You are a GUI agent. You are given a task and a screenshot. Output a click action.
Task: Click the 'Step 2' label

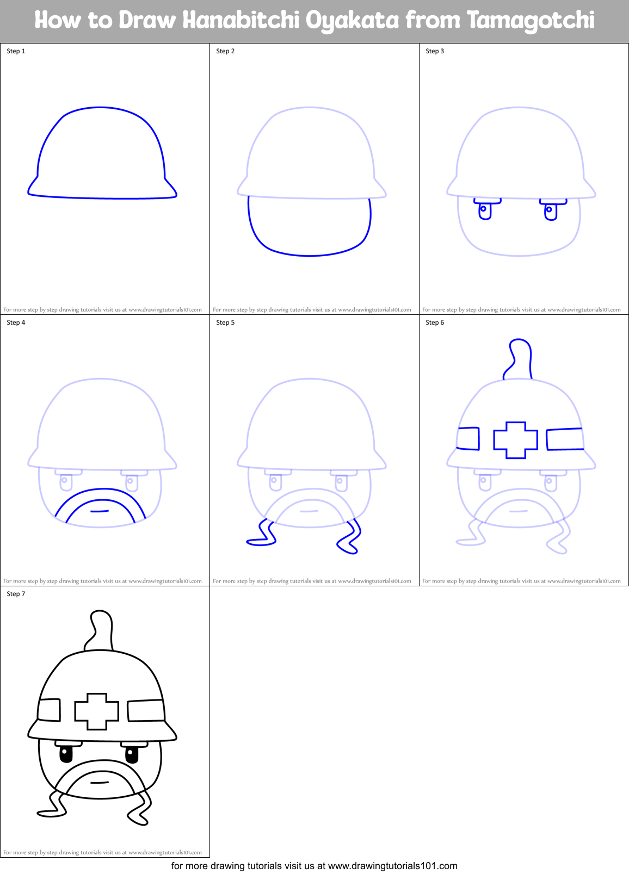(225, 51)
